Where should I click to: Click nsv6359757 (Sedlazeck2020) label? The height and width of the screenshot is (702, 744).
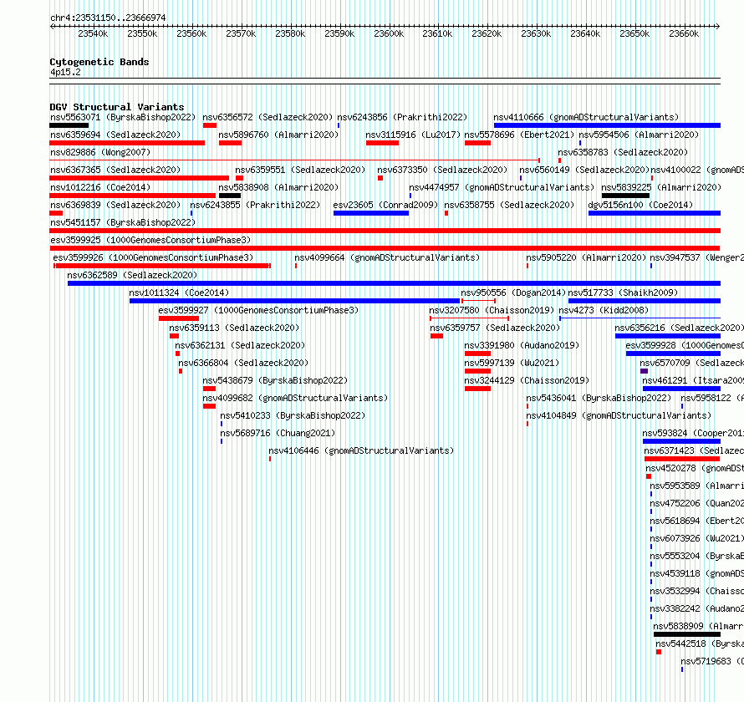(x=495, y=328)
